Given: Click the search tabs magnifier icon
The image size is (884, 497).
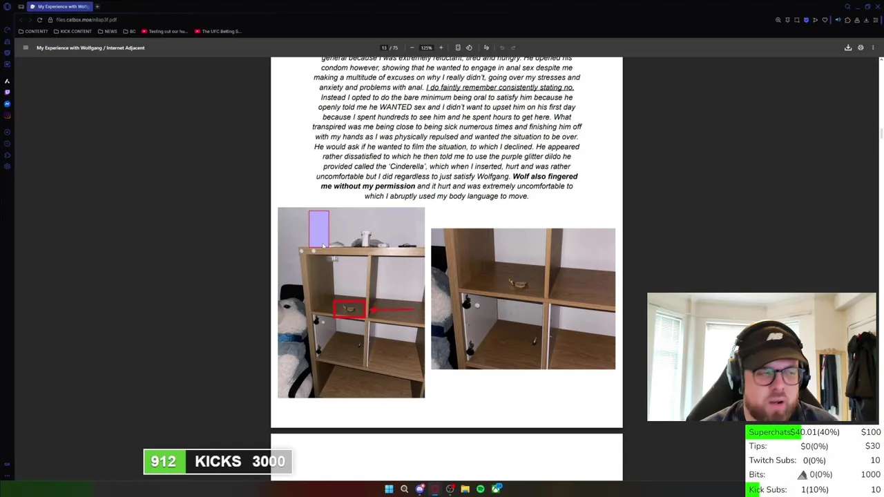Looking at the screenshot, I should 848,6.
